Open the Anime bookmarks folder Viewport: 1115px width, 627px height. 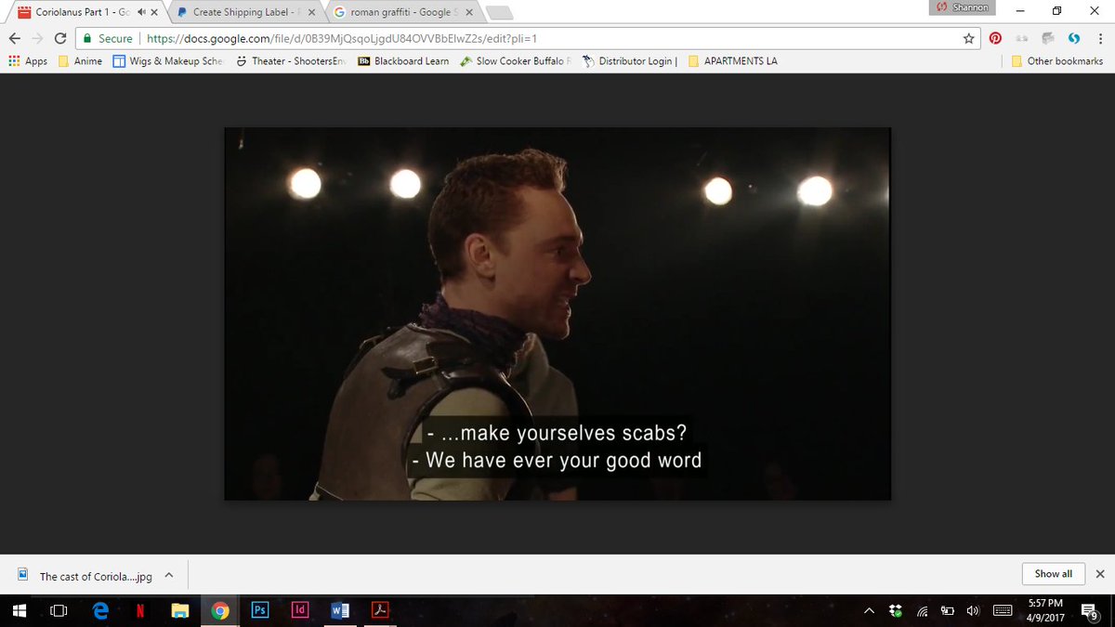80,61
